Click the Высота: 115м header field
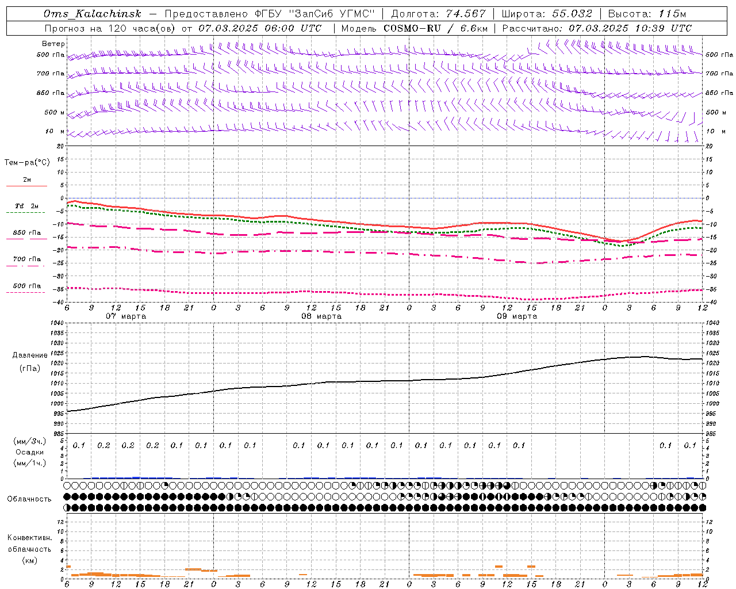The image size is (736, 589). point(647,14)
